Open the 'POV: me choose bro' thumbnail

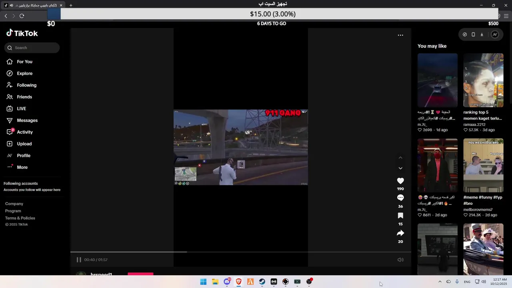click(x=483, y=165)
